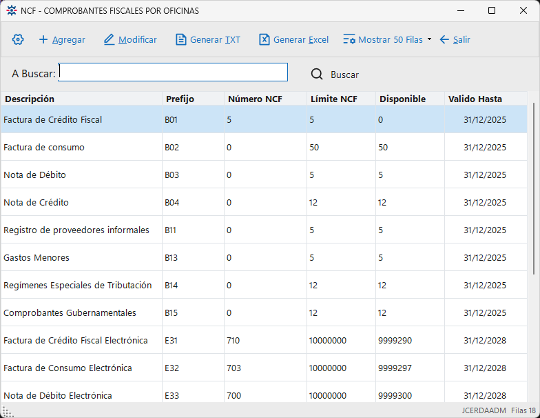The height and width of the screenshot is (418, 540).
Task: Select the Factura de consumo row
Action: click(264, 147)
